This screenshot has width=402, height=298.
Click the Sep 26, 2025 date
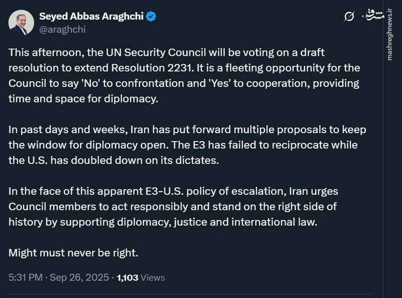pos(81,277)
